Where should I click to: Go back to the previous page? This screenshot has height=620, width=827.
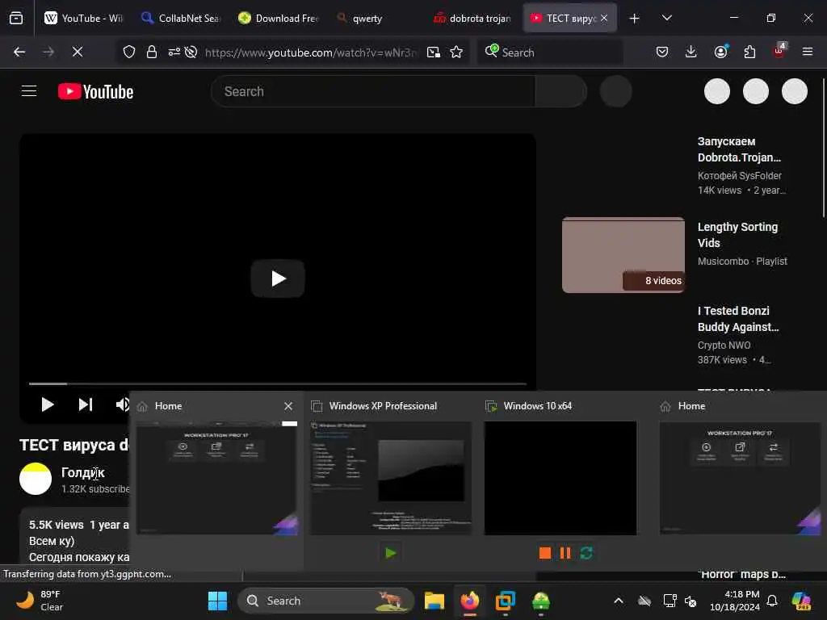pos(19,52)
